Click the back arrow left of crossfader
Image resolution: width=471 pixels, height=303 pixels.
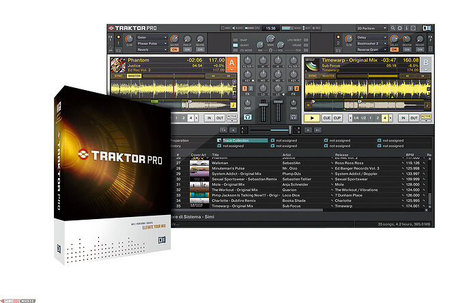(x=233, y=130)
